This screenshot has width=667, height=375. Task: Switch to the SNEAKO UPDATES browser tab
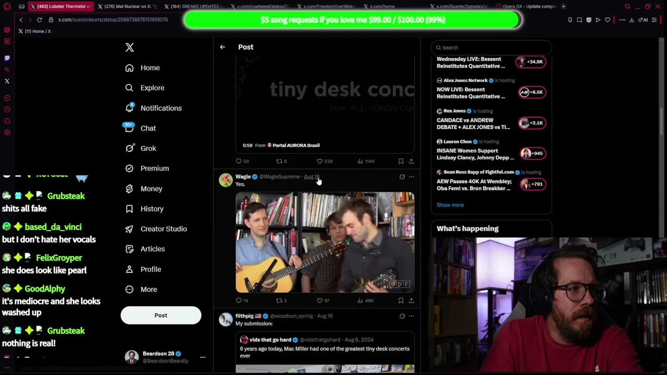tap(194, 6)
